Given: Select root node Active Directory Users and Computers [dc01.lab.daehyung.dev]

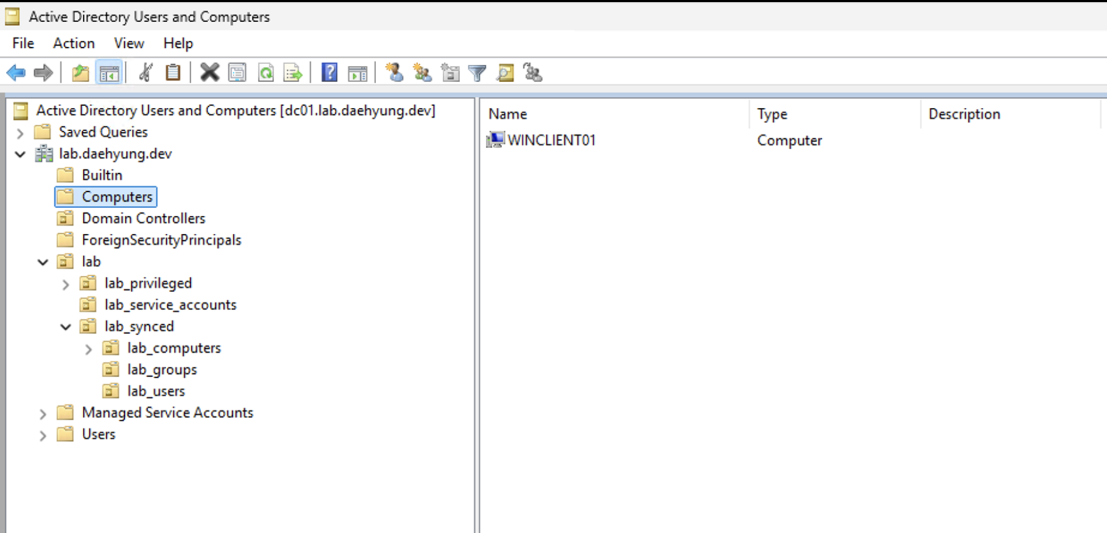Looking at the screenshot, I should (236, 111).
